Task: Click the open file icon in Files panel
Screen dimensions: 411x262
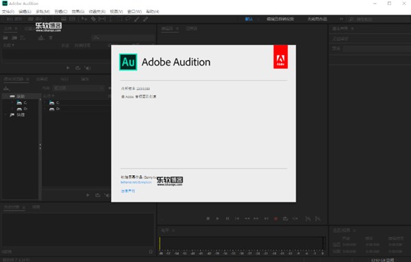Action: (x=5, y=38)
